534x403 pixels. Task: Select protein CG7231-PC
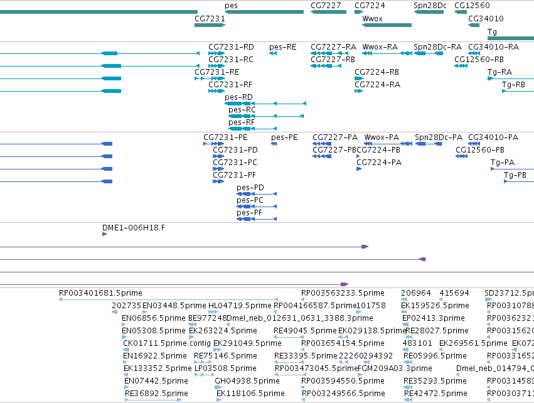[218, 169]
